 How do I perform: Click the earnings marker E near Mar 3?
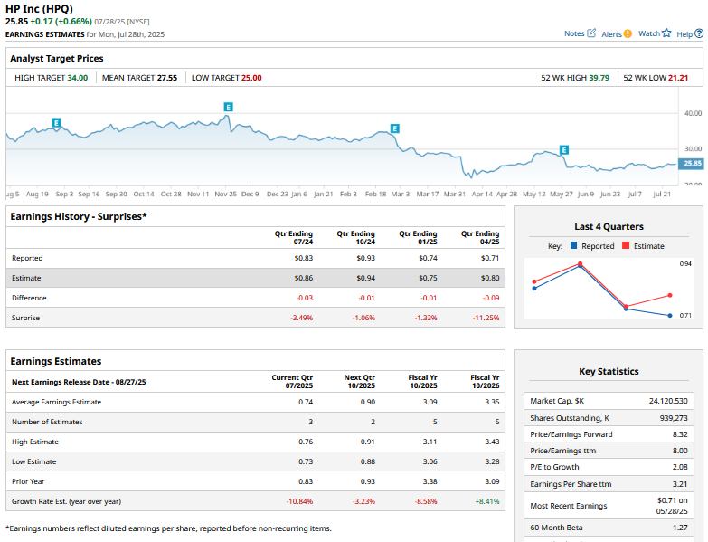coord(394,128)
